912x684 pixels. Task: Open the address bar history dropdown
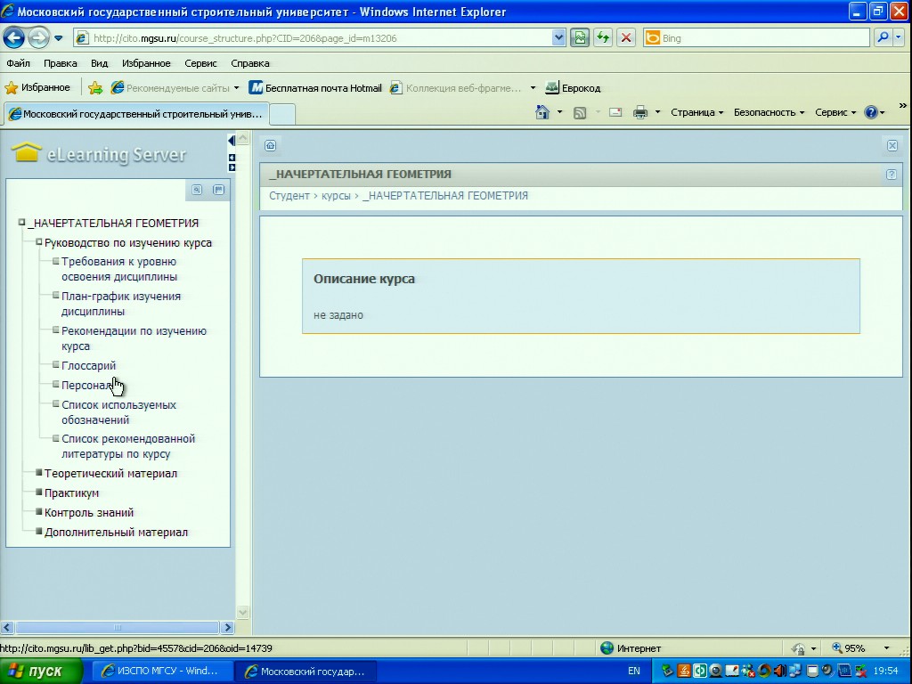558,38
